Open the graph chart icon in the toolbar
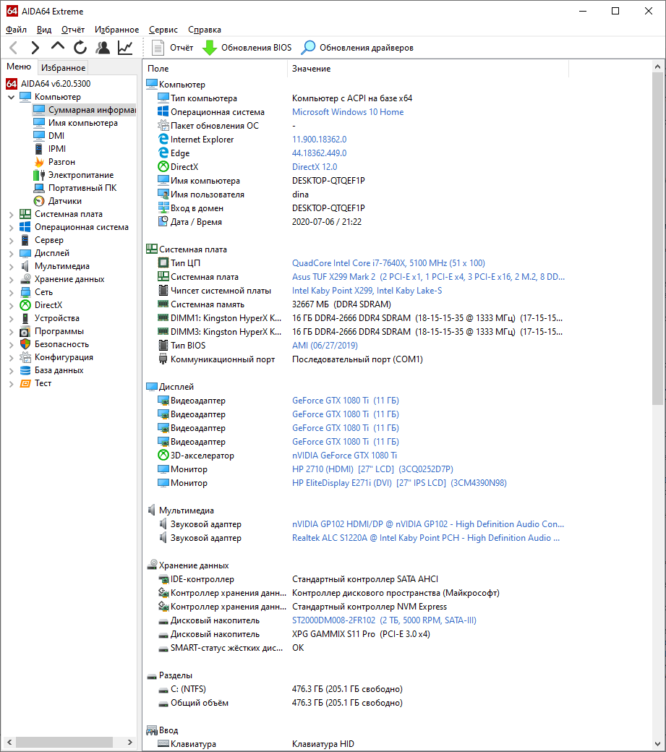This screenshot has height=752, width=666. [x=125, y=48]
